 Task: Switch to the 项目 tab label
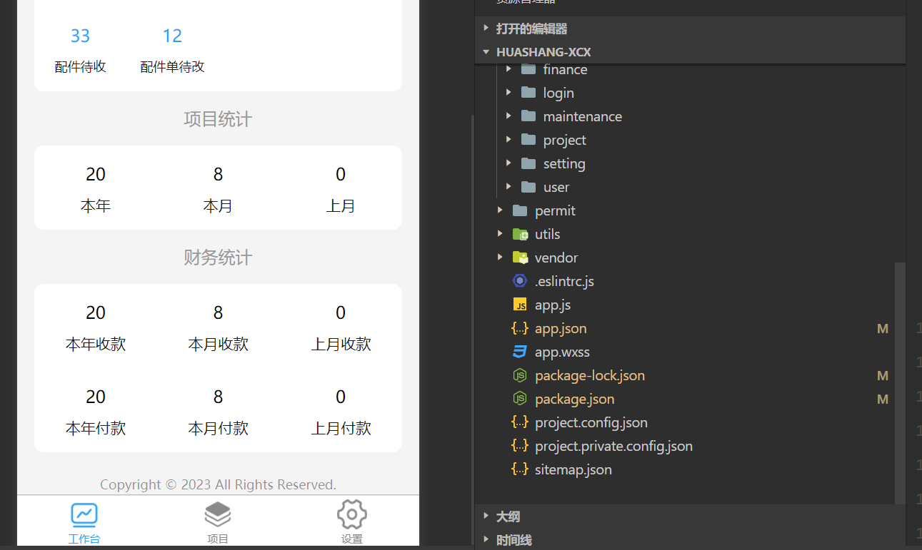point(218,539)
